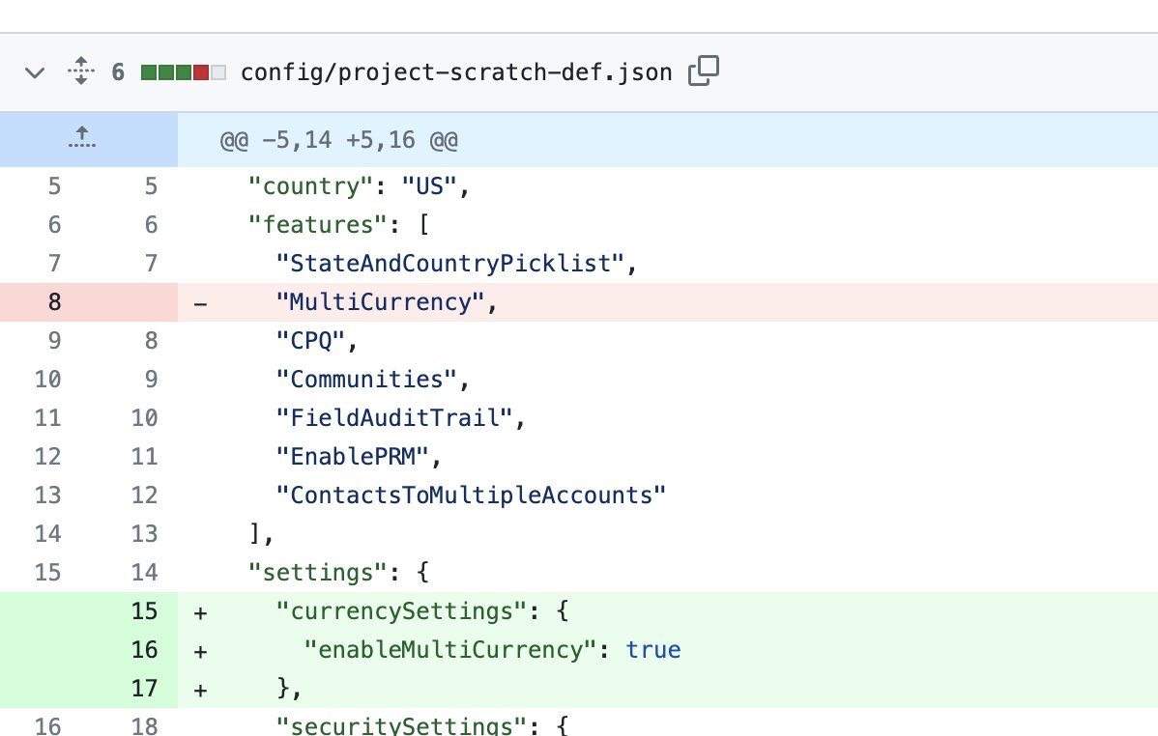This screenshot has width=1158, height=736.
Task: Collapse the project-scratch-def.json file diff
Action: tap(35, 72)
